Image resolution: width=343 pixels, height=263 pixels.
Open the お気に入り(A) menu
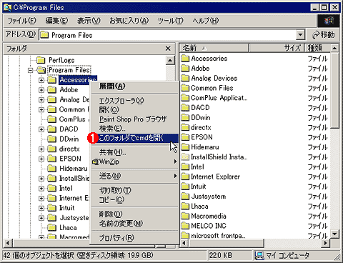129,21
